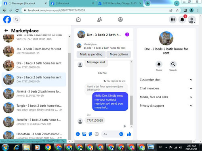
Task: Open the Jimena 3 beds 2 bath conversation
Action: tap(34, 93)
